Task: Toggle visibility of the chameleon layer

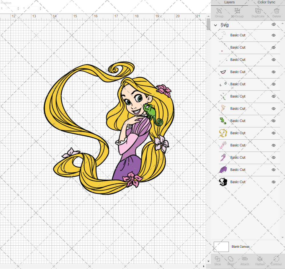Action: click(x=274, y=121)
